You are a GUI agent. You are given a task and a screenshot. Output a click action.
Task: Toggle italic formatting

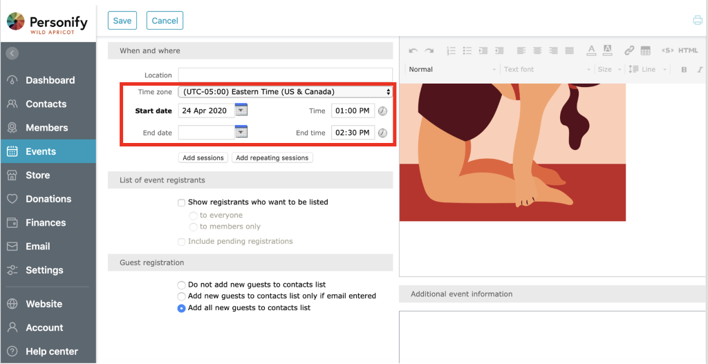[700, 70]
